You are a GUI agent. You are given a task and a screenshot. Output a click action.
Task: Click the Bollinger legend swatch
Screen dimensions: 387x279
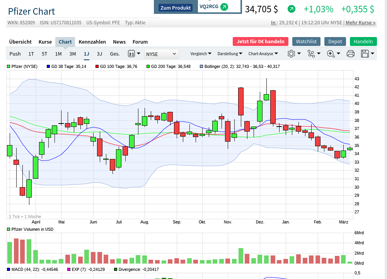pos(201,66)
